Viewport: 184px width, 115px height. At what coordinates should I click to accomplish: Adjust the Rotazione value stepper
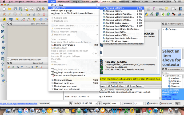(145, 104)
